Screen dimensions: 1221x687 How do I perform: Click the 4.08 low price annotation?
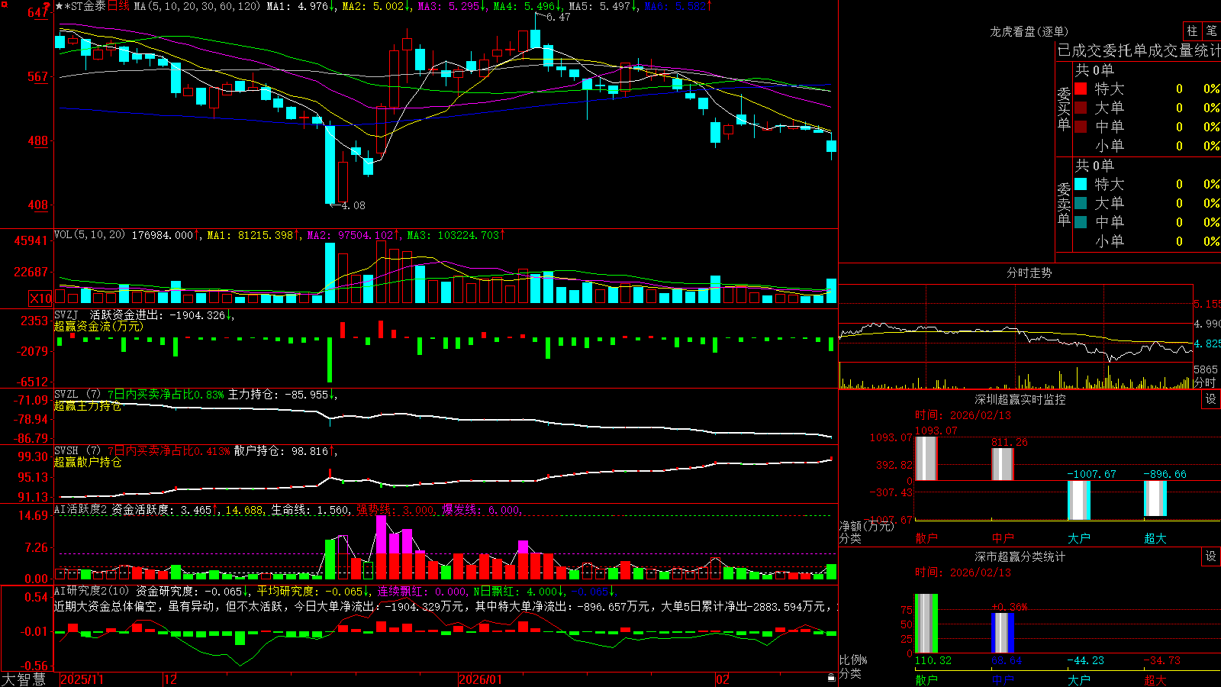tap(353, 205)
